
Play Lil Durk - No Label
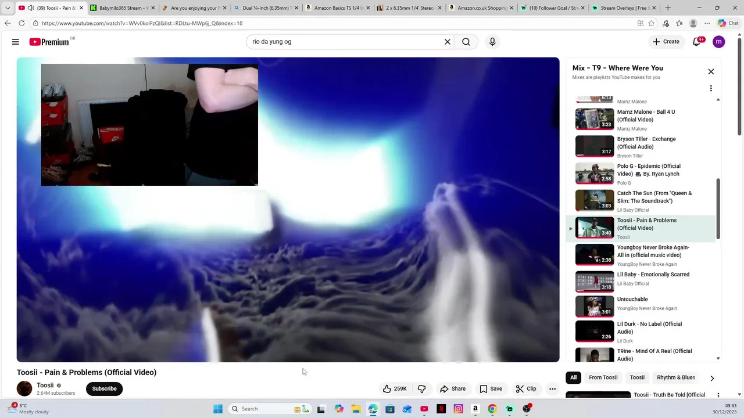click(x=641, y=332)
